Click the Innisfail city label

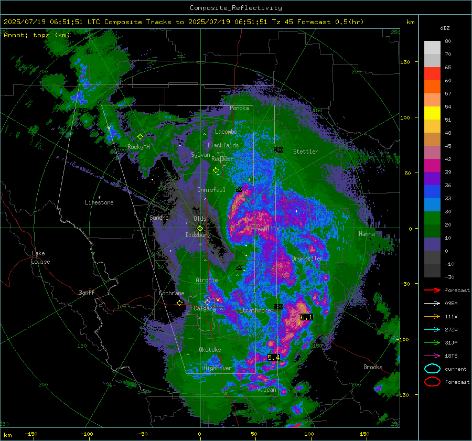point(211,190)
